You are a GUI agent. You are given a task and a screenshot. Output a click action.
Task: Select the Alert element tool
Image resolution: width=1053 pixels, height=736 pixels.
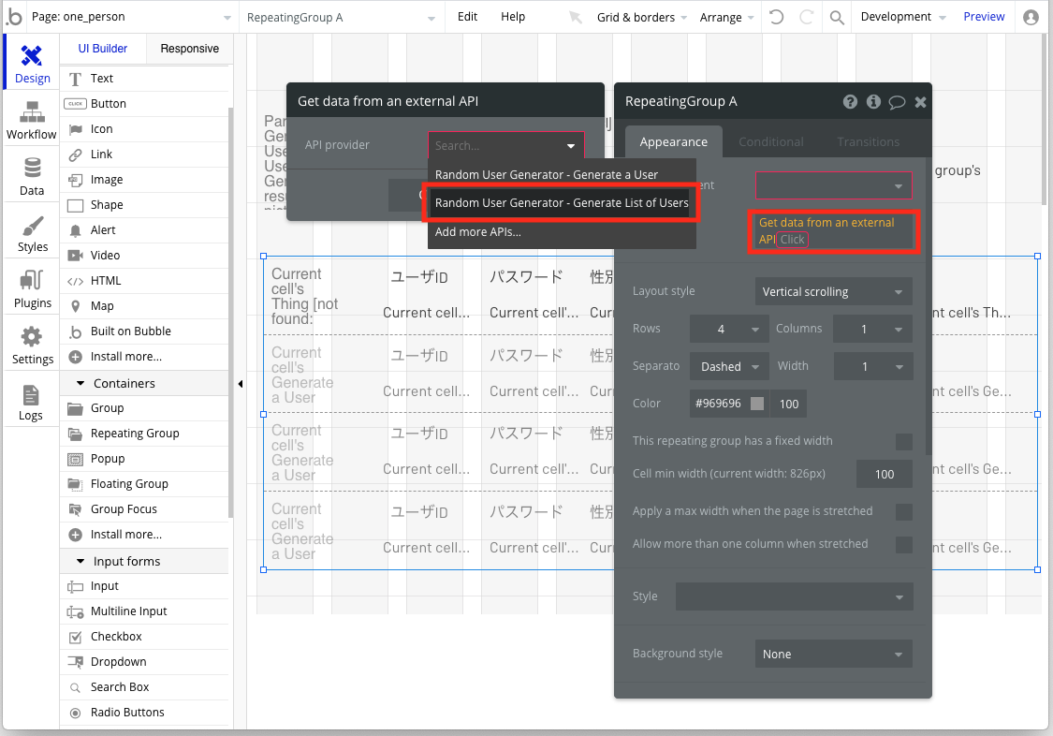[144, 230]
